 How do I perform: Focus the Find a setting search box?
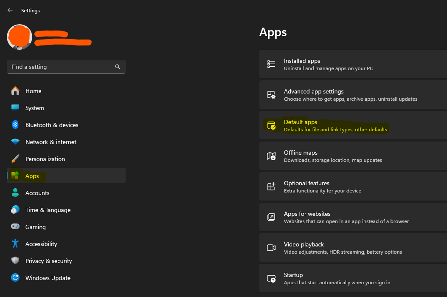pos(66,67)
